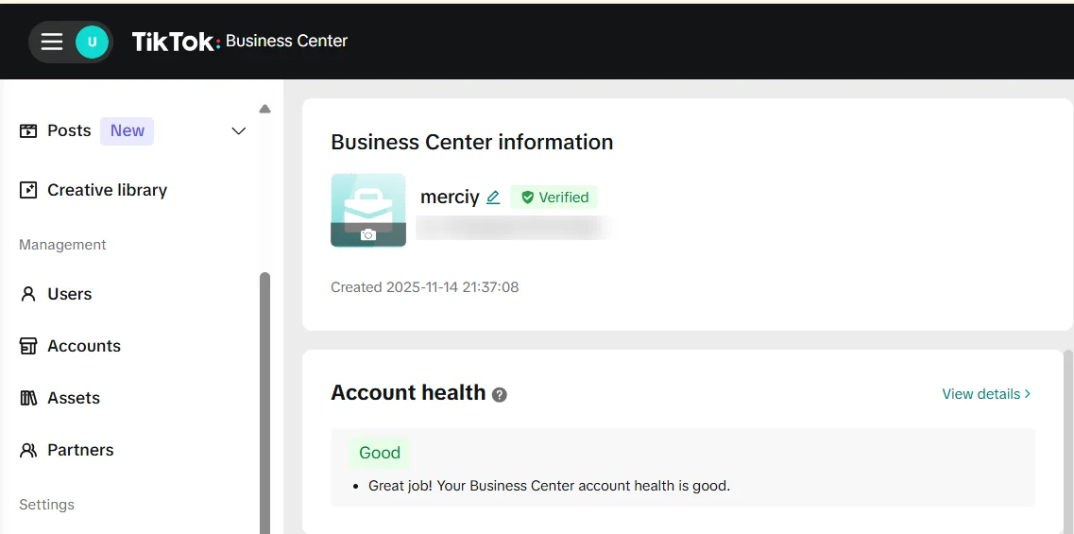Viewport: 1074px width, 534px height.
Task: Click the green Verified shield icon
Action: click(x=527, y=198)
